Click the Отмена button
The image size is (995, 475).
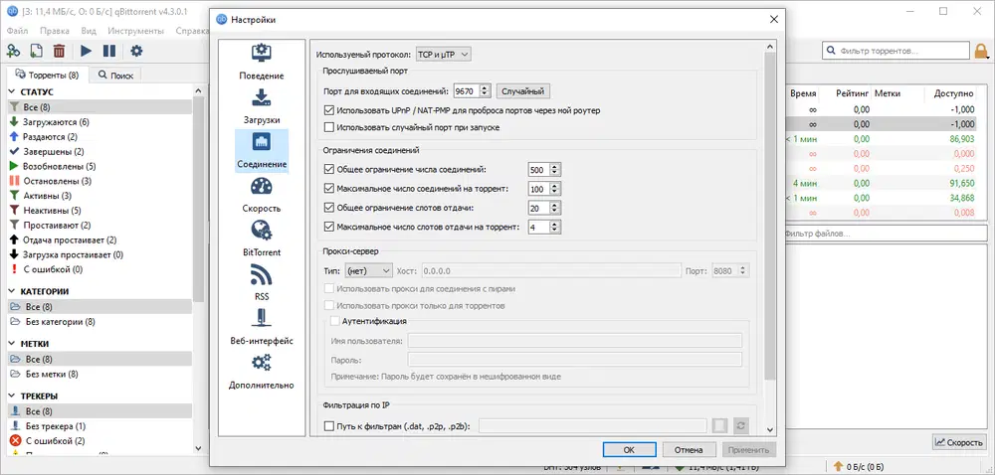[x=689, y=450]
